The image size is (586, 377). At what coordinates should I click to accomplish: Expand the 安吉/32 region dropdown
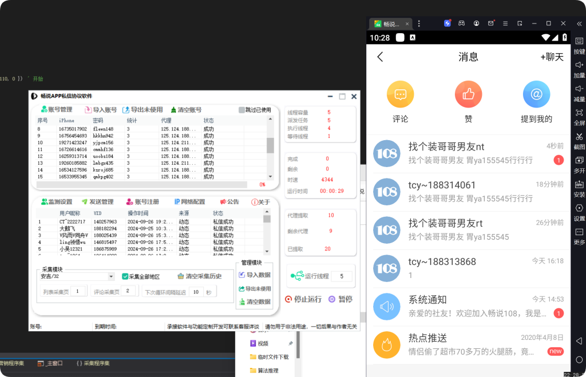(x=111, y=277)
